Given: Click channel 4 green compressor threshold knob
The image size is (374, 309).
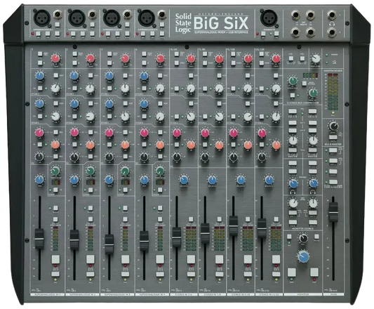Looking at the screenshot, I should coord(160,171).
